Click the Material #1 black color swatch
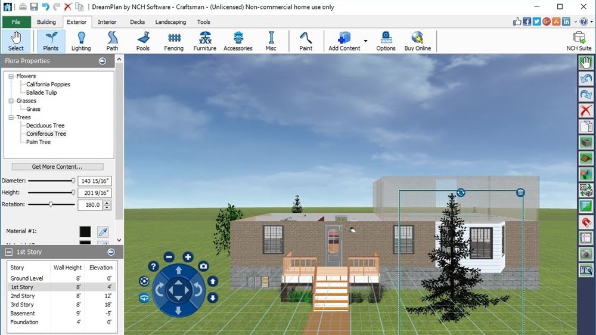 (85, 231)
